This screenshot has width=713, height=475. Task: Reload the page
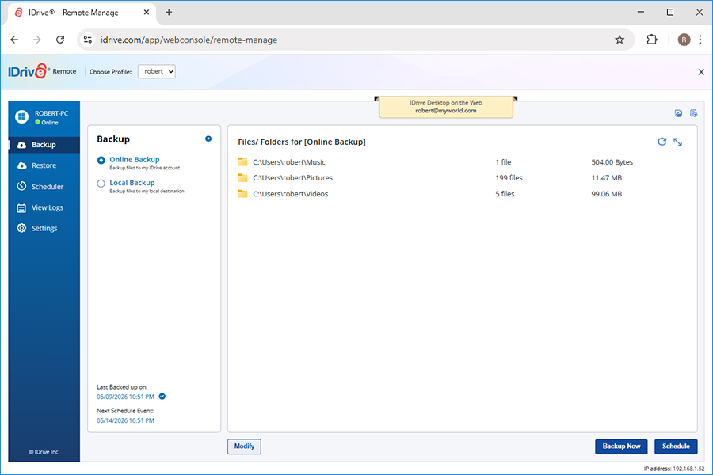coord(60,40)
